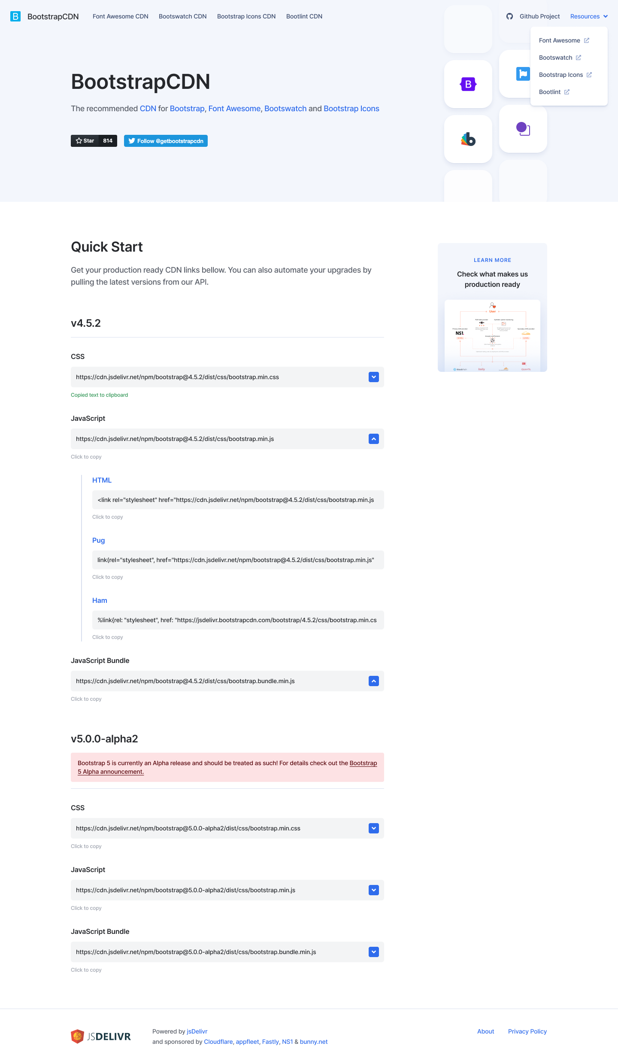Collapse the v4.5.2 JavaScript snippet panel
618x1064 pixels.
tap(373, 438)
